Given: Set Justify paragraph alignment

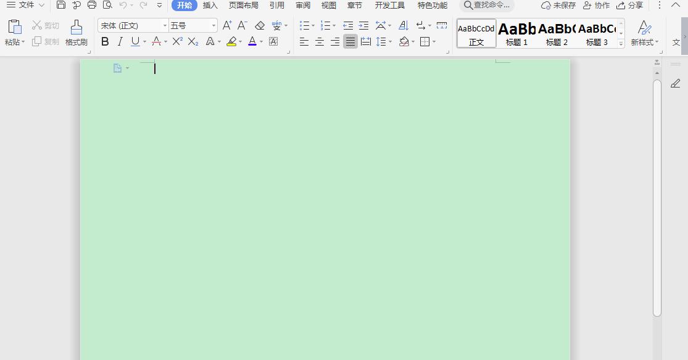Looking at the screenshot, I should pos(350,42).
